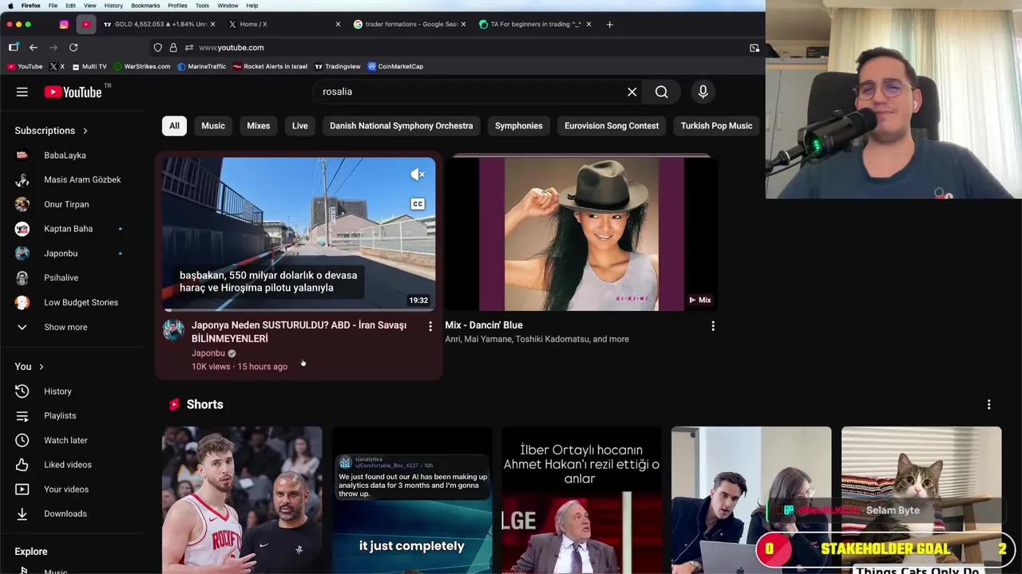The image size is (1022, 574).
Task: Choose the Turkish Pop Music chip
Action: point(716,126)
